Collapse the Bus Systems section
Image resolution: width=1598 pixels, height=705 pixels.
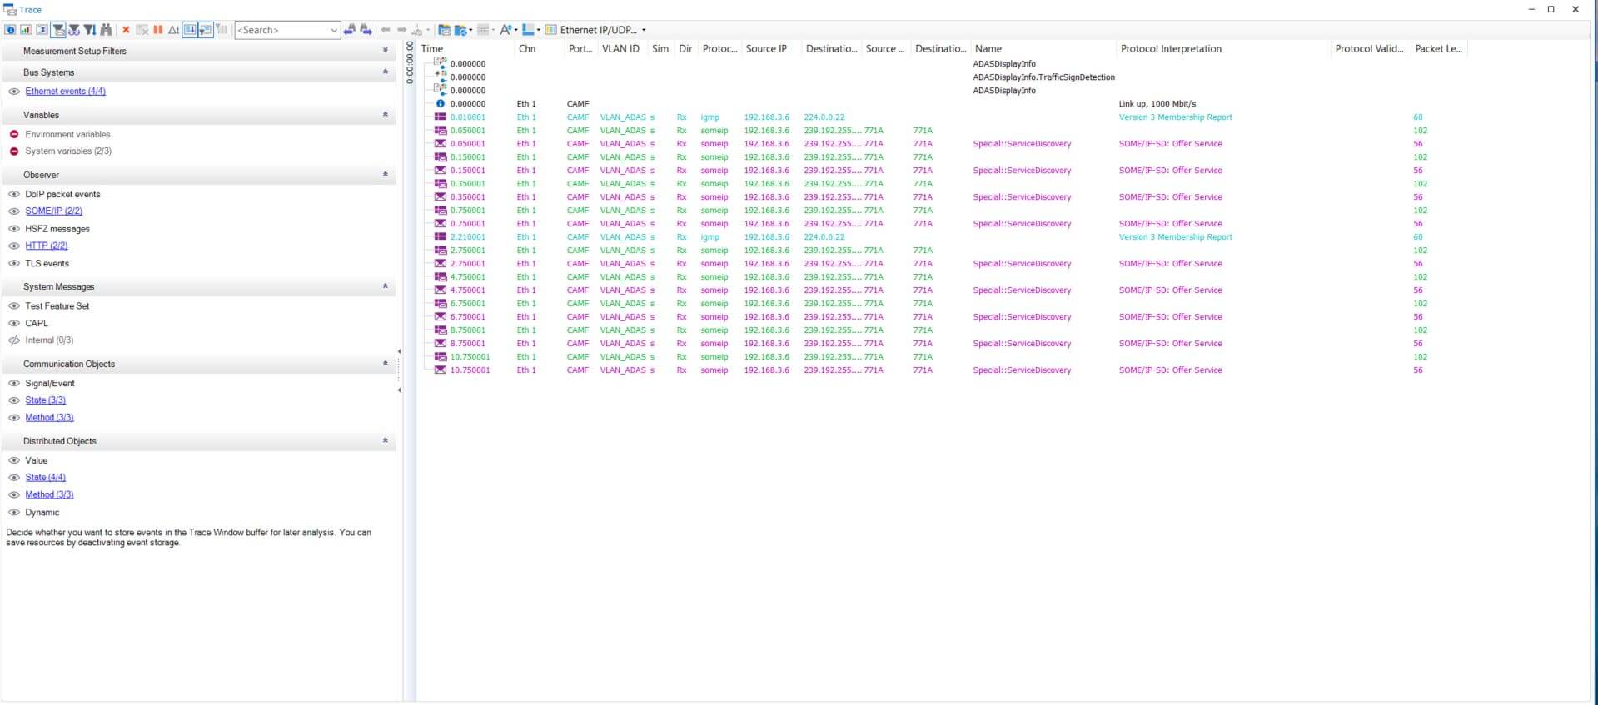tap(385, 72)
